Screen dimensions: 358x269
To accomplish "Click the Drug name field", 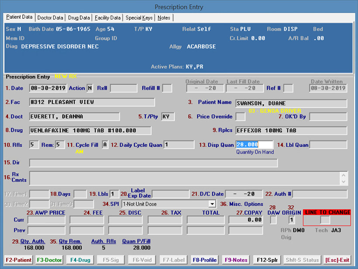I will [90, 131].
